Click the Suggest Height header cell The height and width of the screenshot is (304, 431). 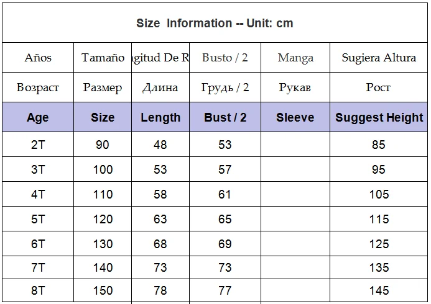pyautogui.click(x=379, y=117)
